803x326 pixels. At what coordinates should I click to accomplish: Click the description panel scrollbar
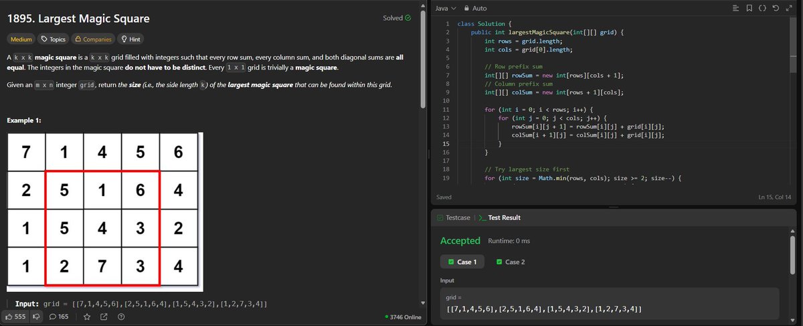click(x=422, y=60)
